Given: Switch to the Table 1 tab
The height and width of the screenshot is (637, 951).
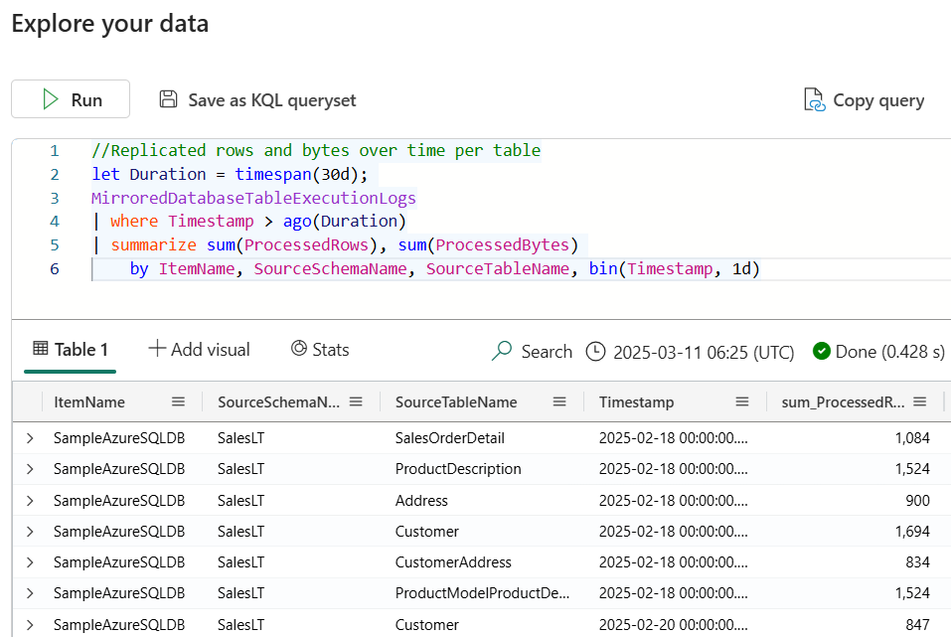Looking at the screenshot, I should [70, 350].
